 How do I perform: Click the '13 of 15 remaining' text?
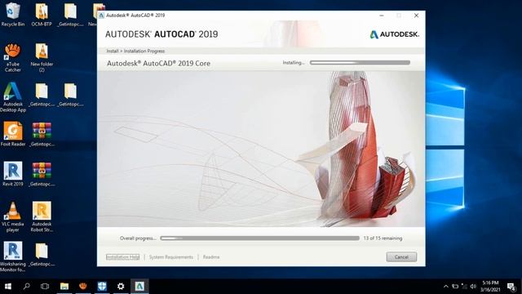pos(383,238)
